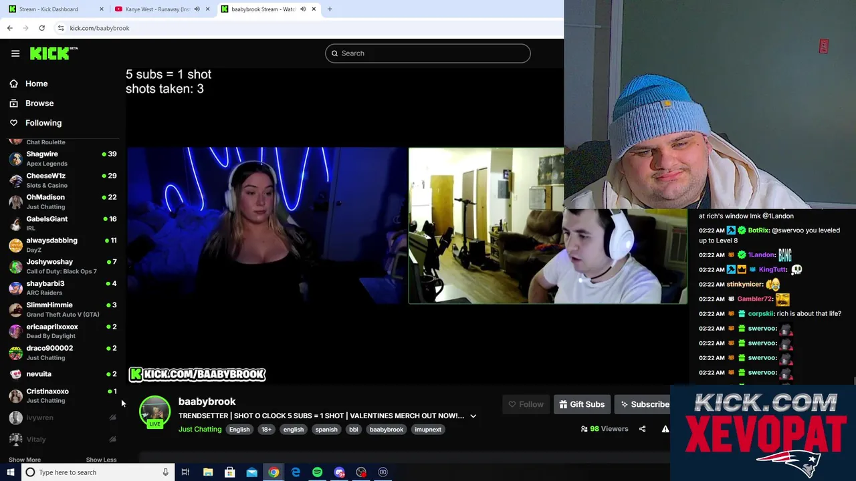The image size is (856, 481).
Task: Mute audio on baabybrook Stream tab
Action: click(x=303, y=9)
